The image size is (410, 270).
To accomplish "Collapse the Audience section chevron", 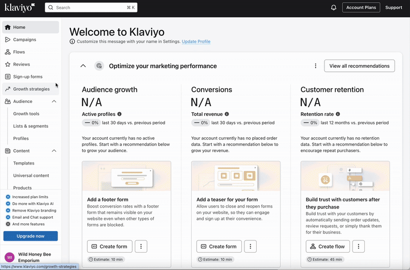I will click(x=54, y=101).
